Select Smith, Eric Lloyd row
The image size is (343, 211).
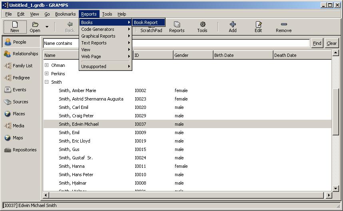pyautogui.click(x=187, y=141)
